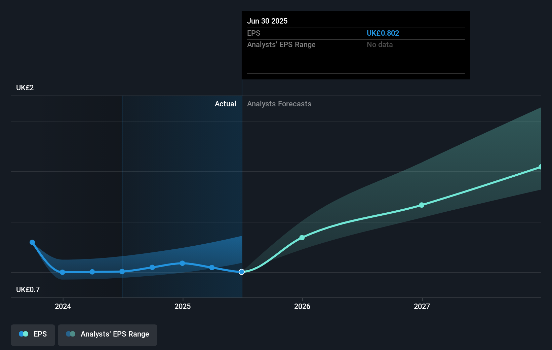Screen dimensions: 552x350
Task: Click the 2027 forecast data point
Action: point(422,205)
